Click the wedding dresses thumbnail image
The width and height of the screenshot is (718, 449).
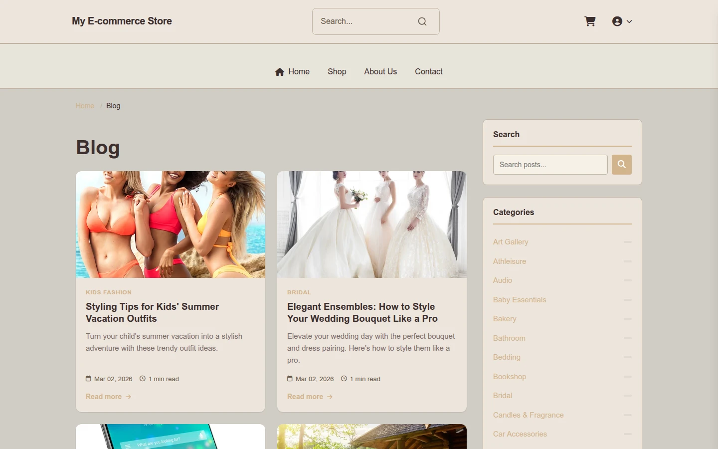(x=372, y=224)
